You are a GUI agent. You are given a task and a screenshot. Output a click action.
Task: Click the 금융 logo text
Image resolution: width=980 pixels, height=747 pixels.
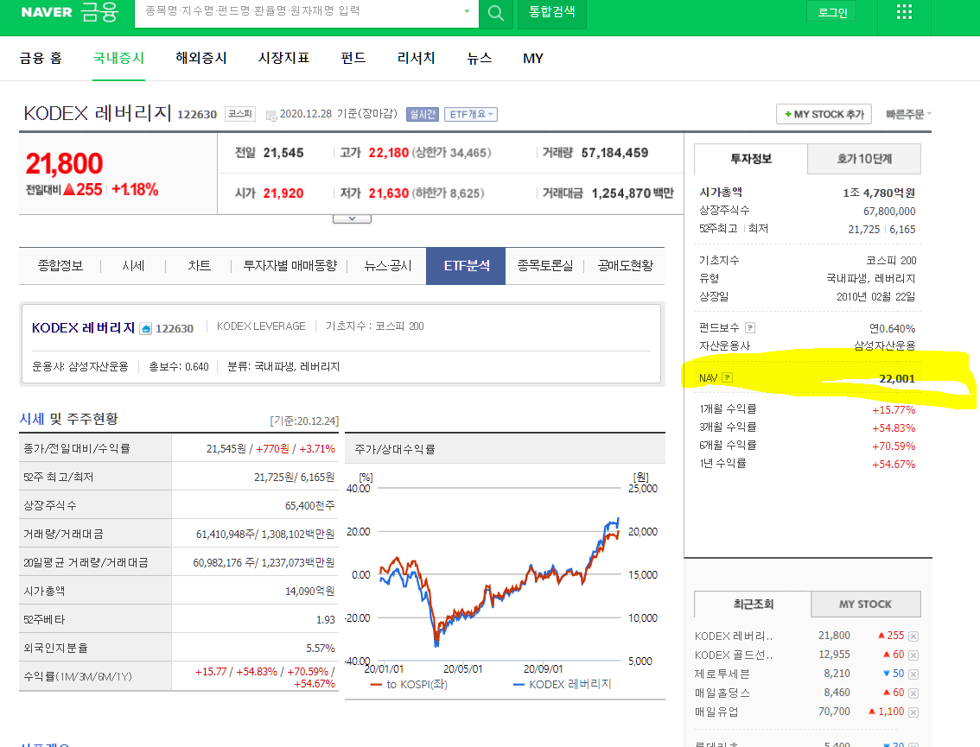[99, 11]
